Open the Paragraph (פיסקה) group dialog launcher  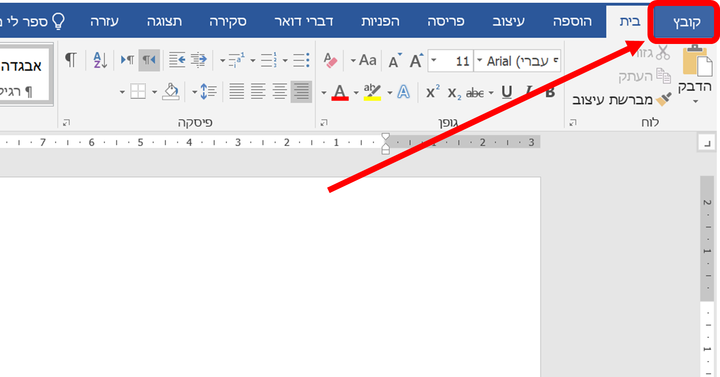click(x=67, y=123)
